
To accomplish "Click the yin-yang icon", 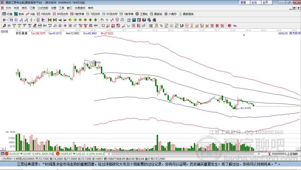I will coord(230,26).
